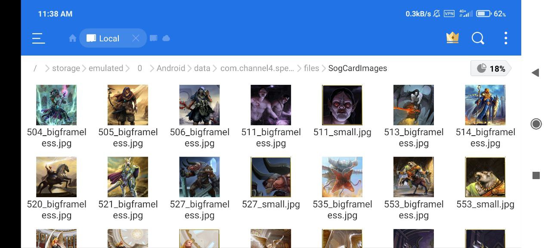Go to root slash in breadcrumb
The height and width of the screenshot is (248, 551).
(x=35, y=68)
